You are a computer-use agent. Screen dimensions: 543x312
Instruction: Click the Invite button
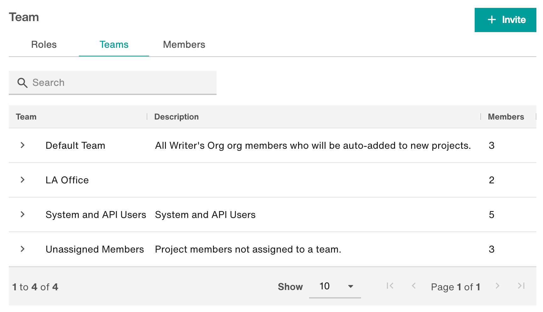[x=505, y=20]
